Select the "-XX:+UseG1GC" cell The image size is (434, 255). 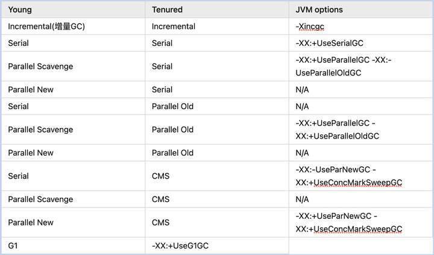coord(180,246)
